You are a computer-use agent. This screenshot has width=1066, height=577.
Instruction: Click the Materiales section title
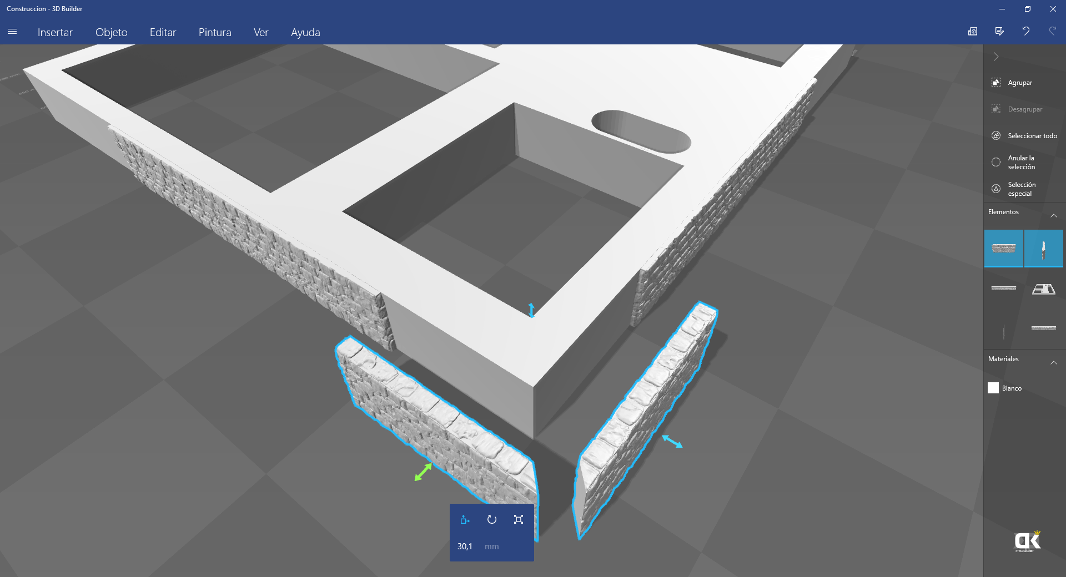click(x=1003, y=359)
